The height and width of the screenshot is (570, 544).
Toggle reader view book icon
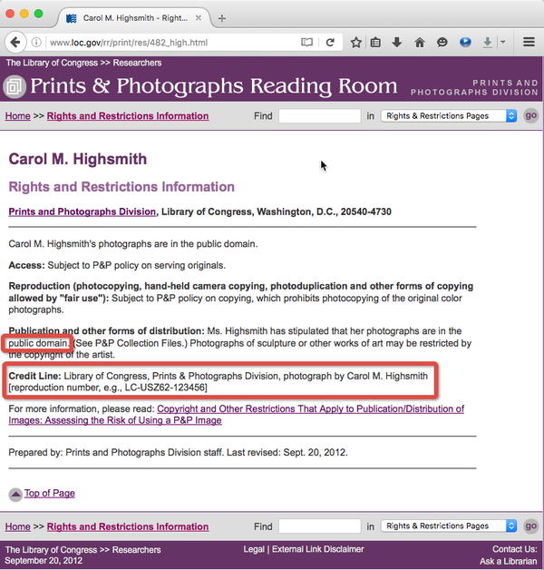306,43
